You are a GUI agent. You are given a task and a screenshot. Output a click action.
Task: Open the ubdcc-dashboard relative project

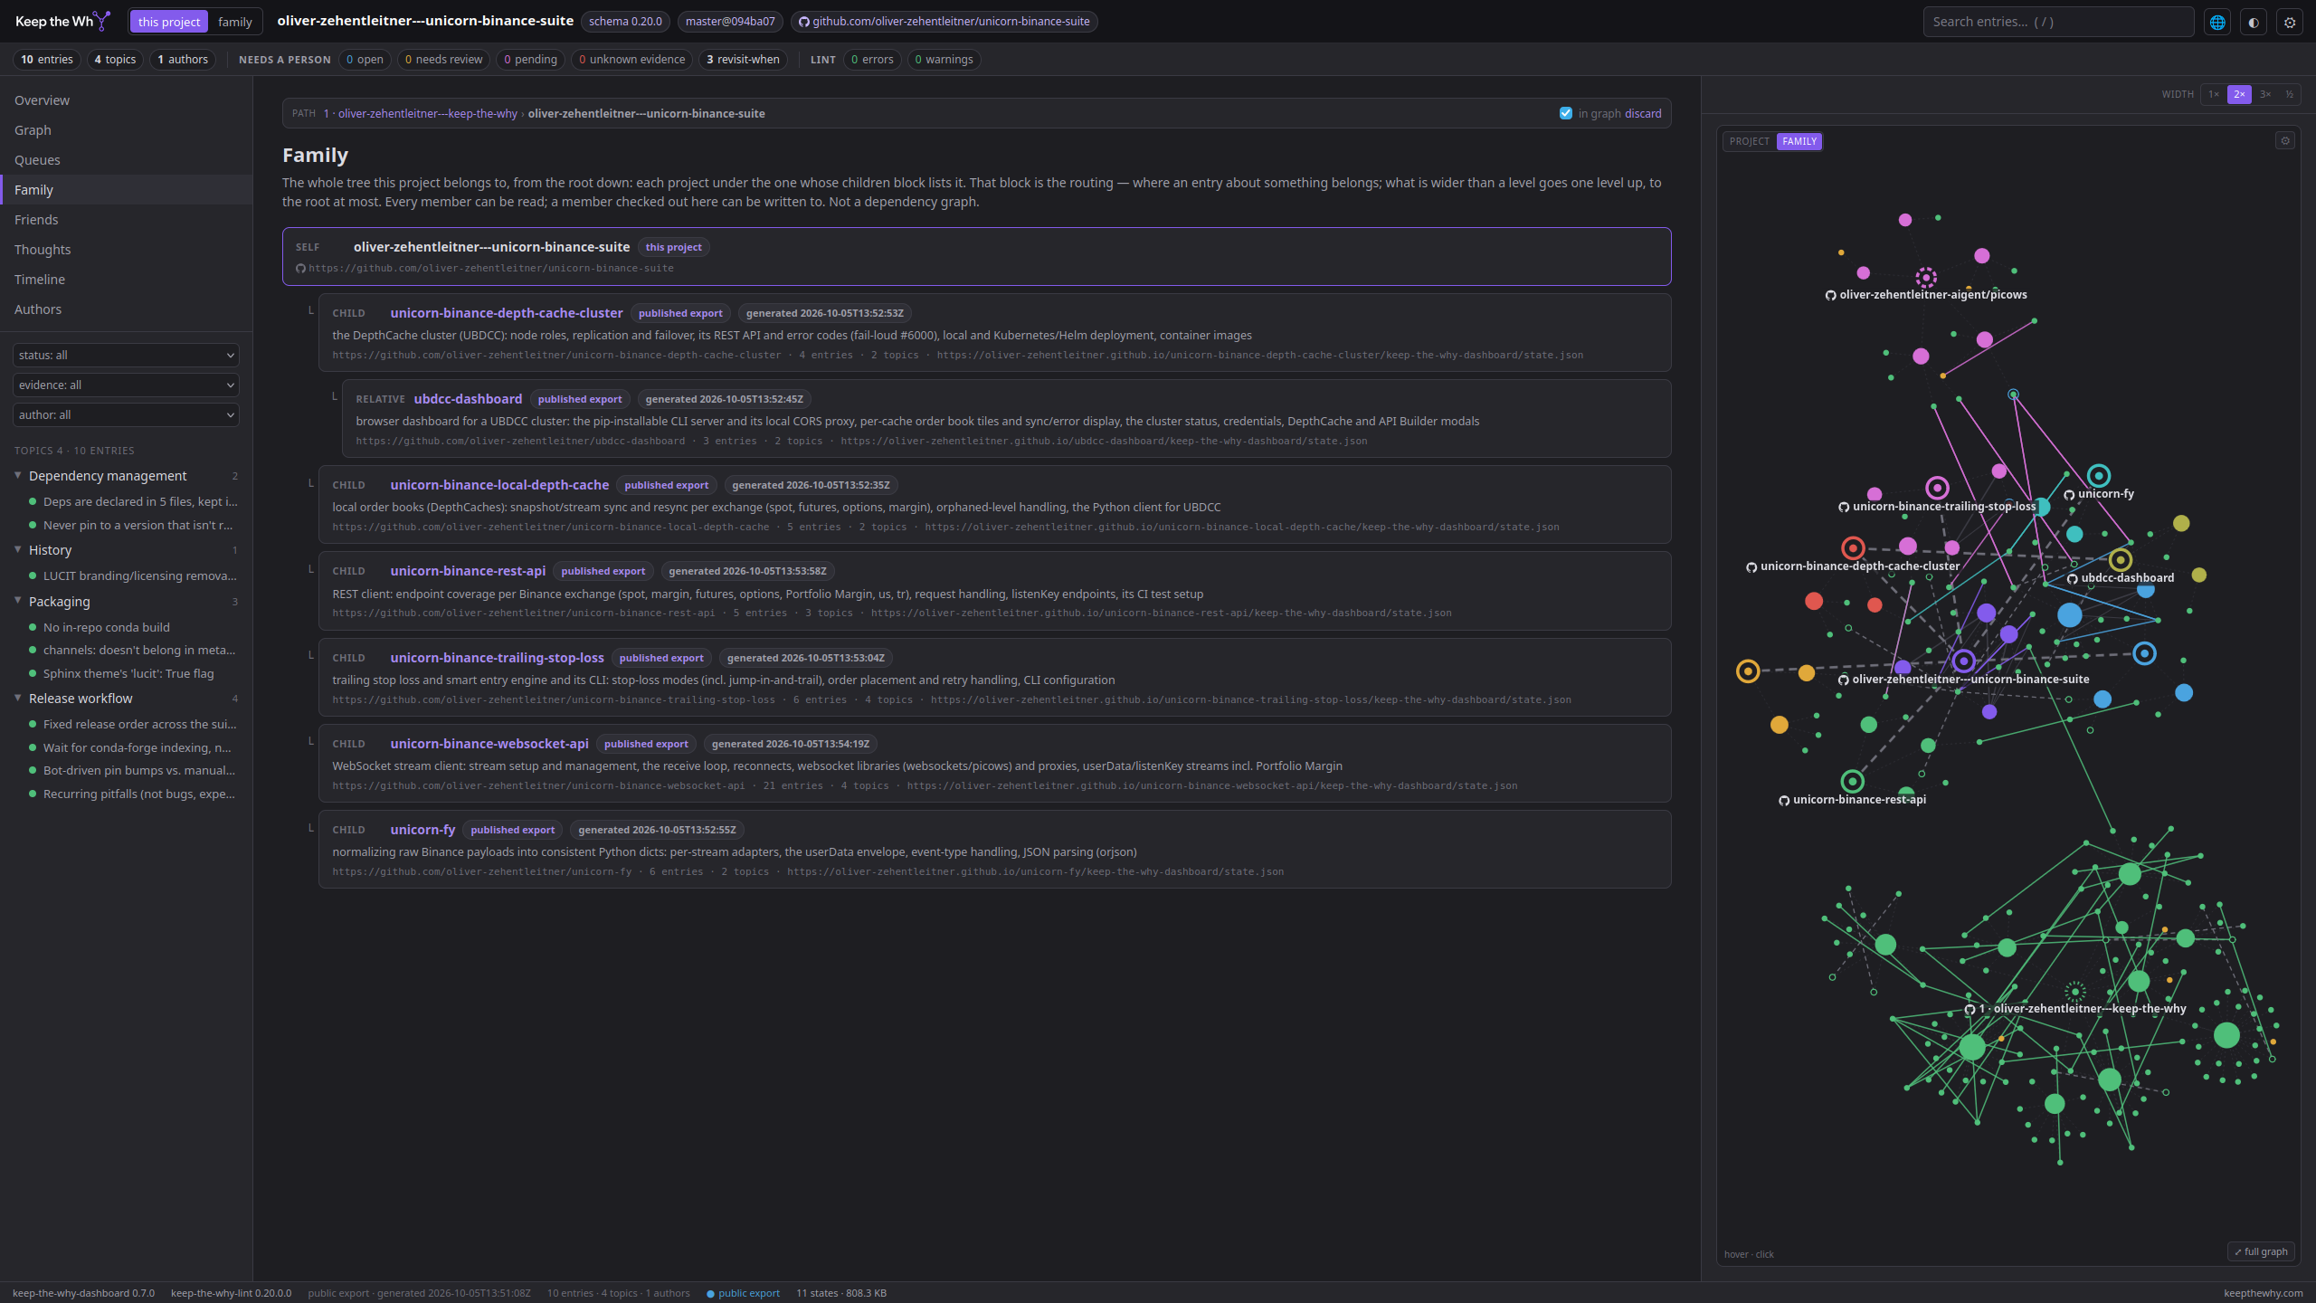(468, 399)
